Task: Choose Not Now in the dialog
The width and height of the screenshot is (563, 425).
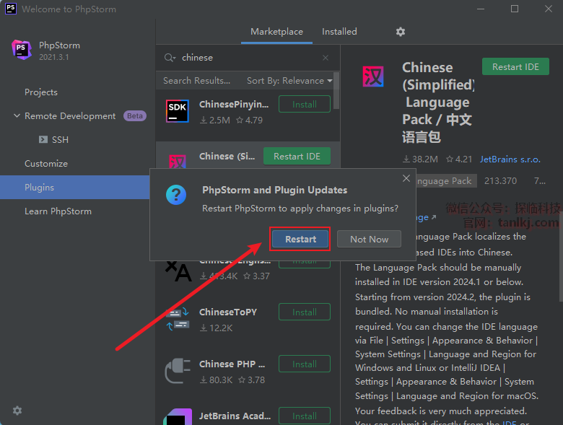Action: [369, 240]
